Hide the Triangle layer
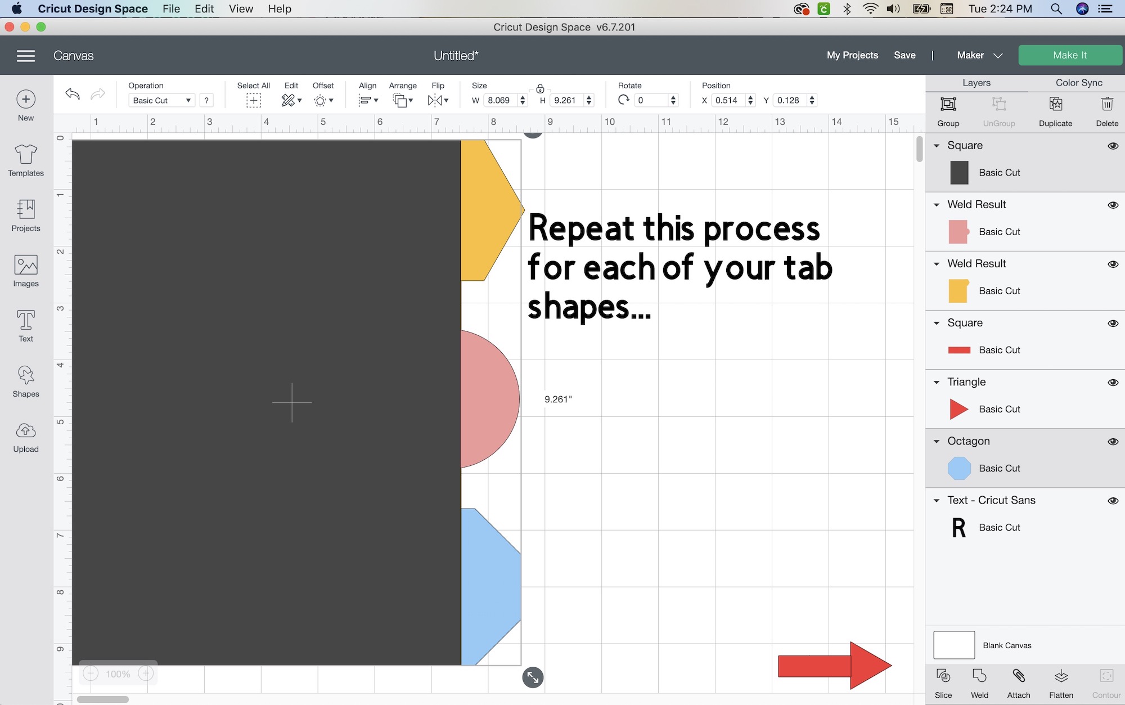1125x705 pixels. (1113, 382)
